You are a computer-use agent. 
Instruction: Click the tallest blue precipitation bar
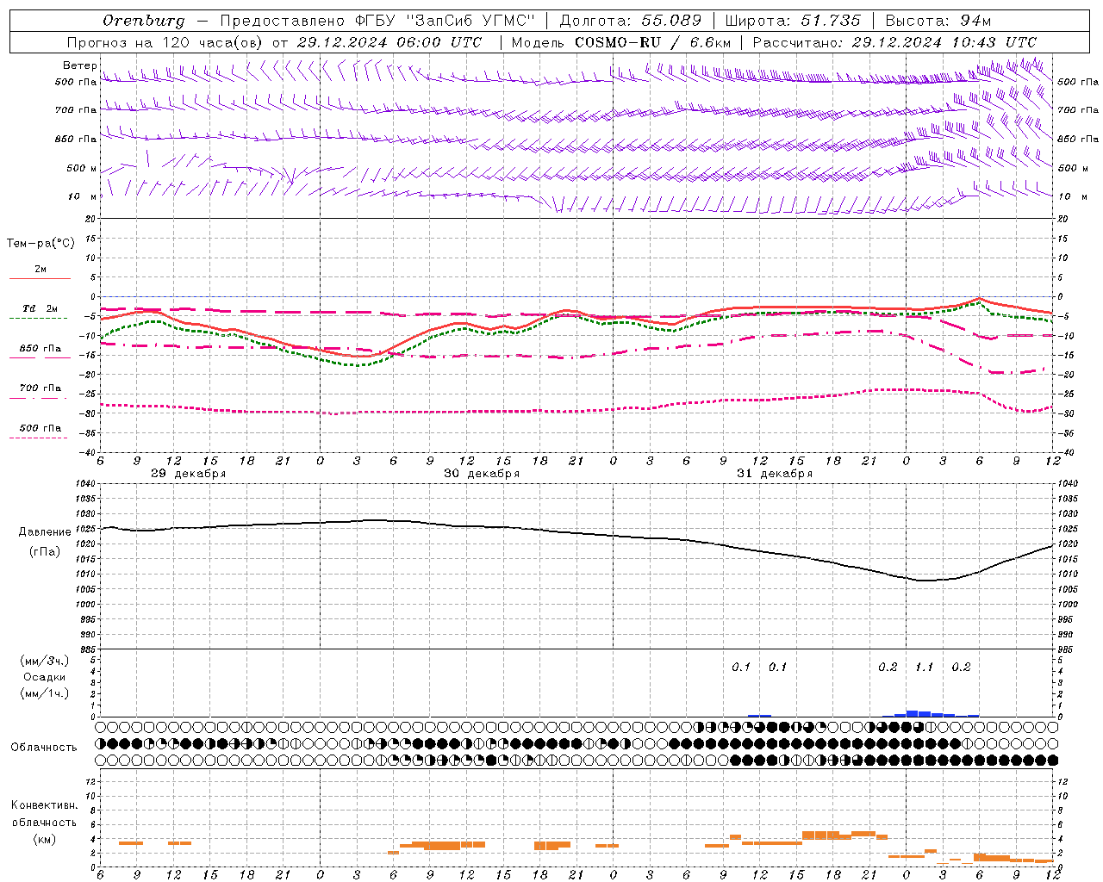912,714
